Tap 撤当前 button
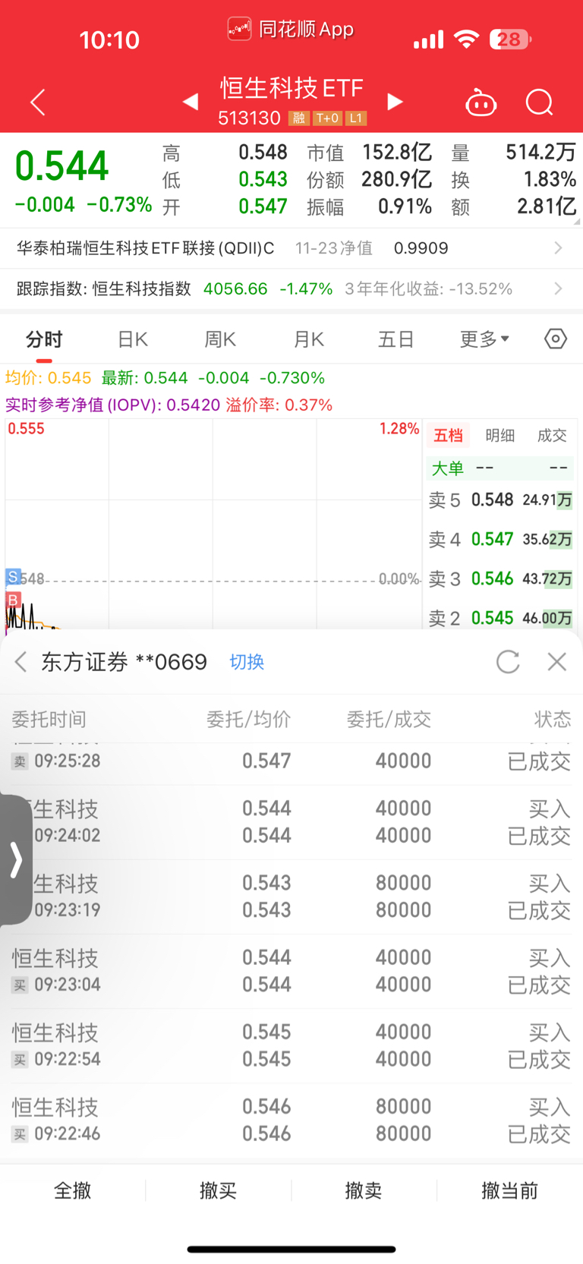The width and height of the screenshot is (583, 1264). 509,1190
